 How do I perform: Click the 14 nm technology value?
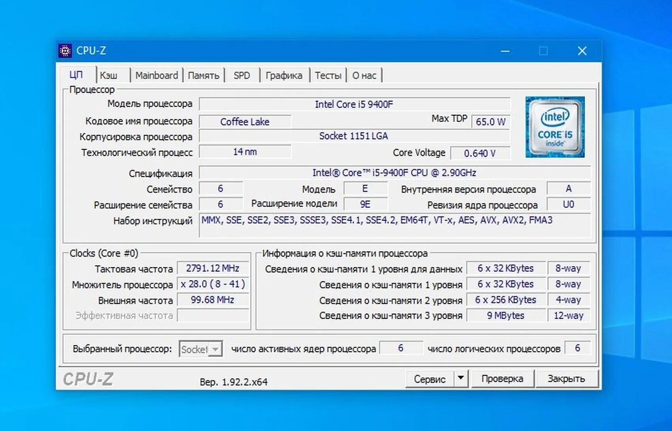pos(245,152)
